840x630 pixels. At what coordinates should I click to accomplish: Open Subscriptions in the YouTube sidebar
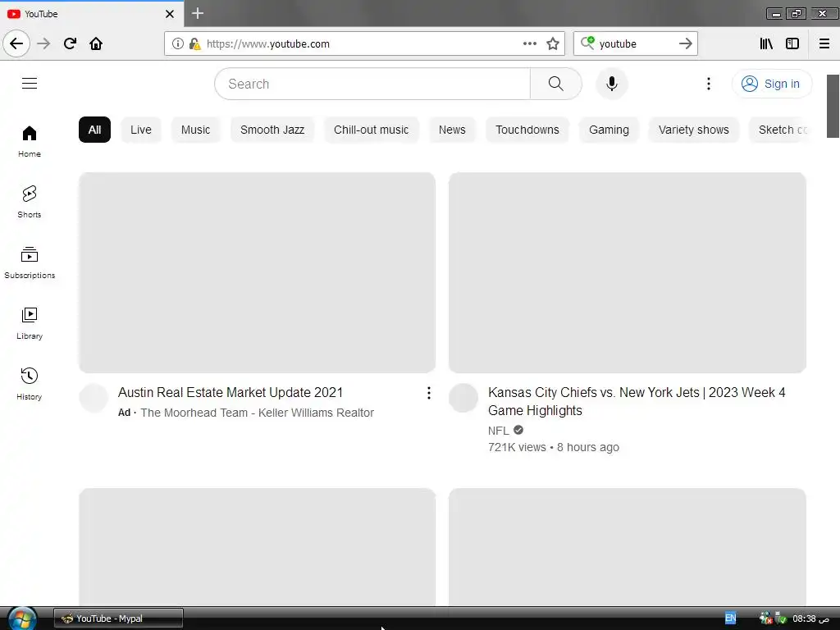[30, 262]
